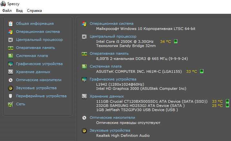This screenshot has height=141, width=231.
Task: Click the motherboard temperature indicator beside 33 °C
Action: (x=202, y=71)
